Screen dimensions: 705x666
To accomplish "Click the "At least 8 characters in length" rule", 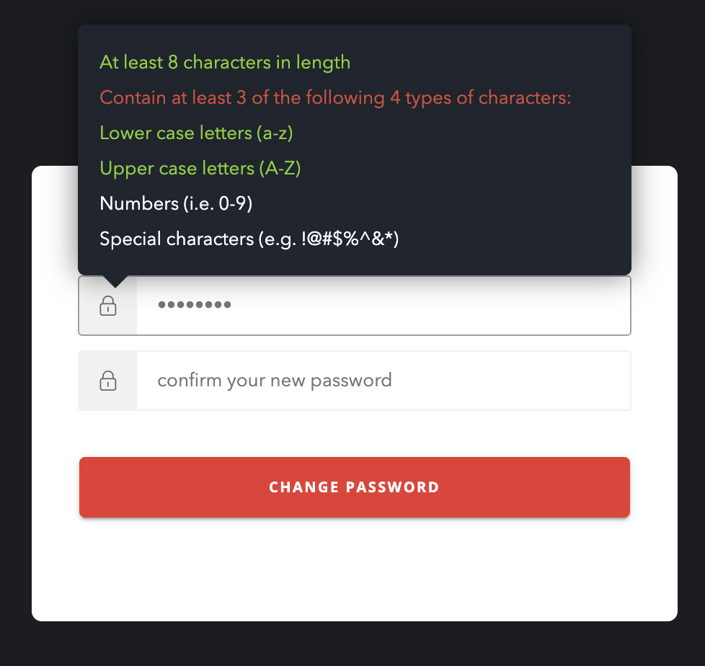I will tap(225, 62).
